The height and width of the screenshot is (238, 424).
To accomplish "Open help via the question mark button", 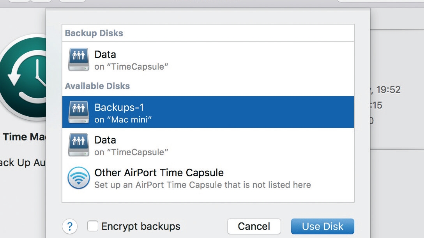I will 70,226.
